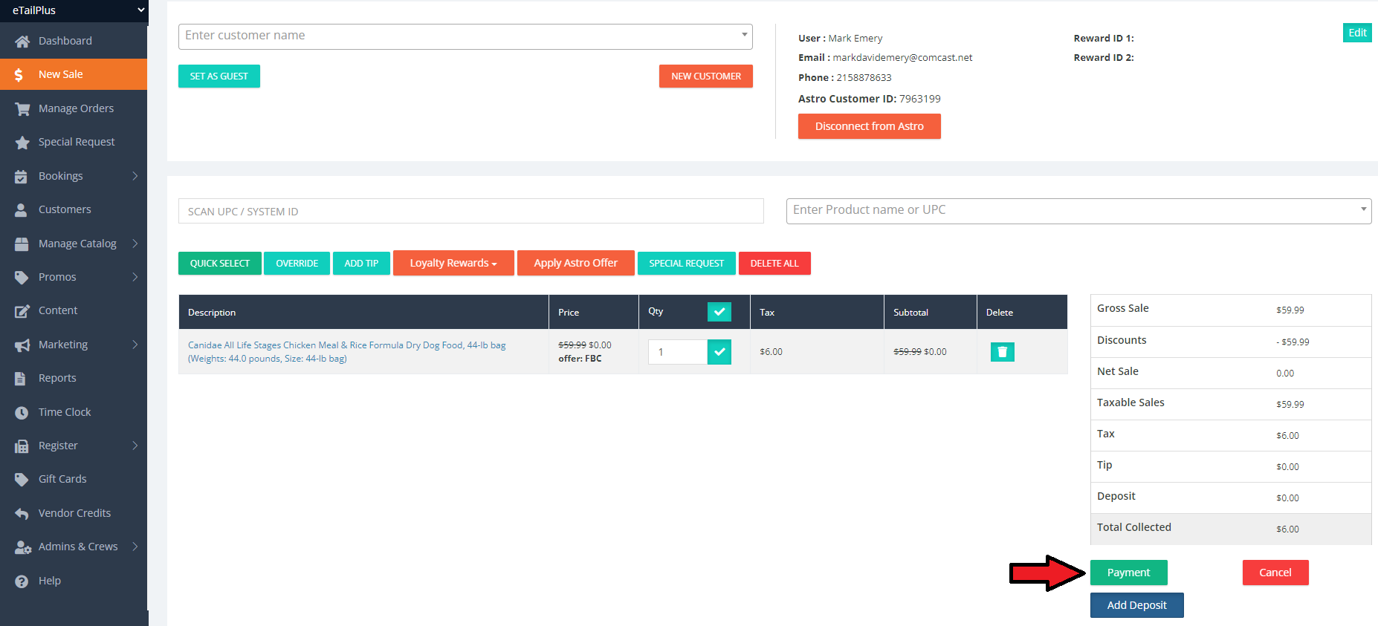The height and width of the screenshot is (626, 1378).
Task: Click the Dashboard home icon
Action: click(x=22, y=42)
